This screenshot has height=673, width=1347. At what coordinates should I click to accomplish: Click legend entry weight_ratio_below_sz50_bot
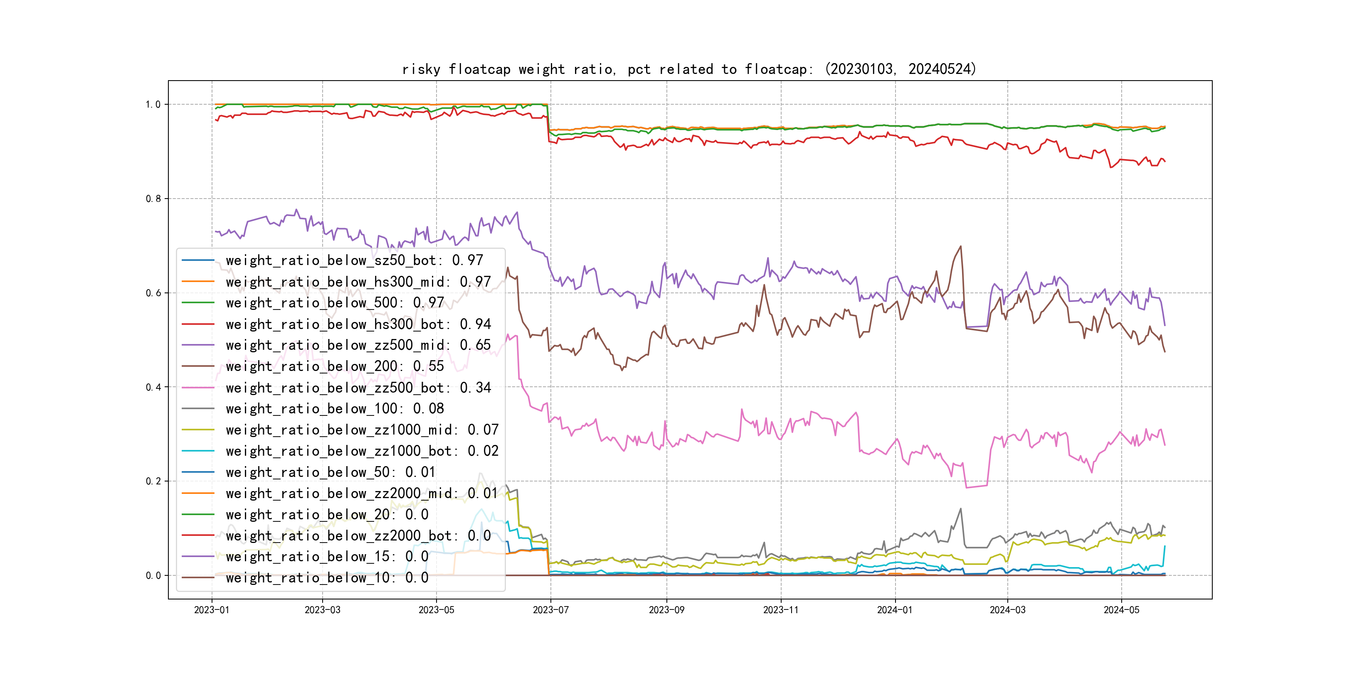coord(354,260)
